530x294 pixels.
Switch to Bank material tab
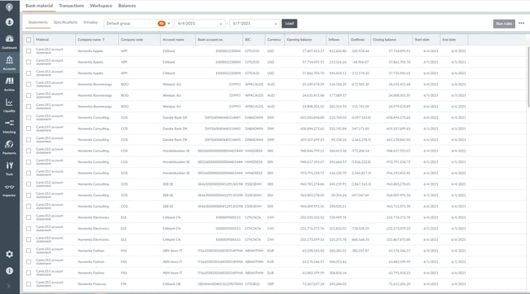pos(39,6)
